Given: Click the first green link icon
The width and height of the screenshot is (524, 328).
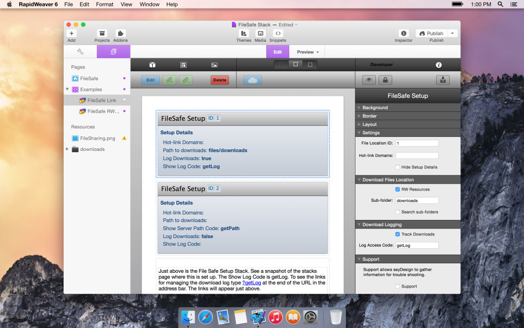Looking at the screenshot, I should [x=169, y=80].
